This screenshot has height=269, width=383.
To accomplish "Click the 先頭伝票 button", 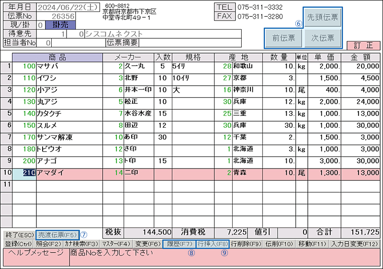I will [322, 17].
